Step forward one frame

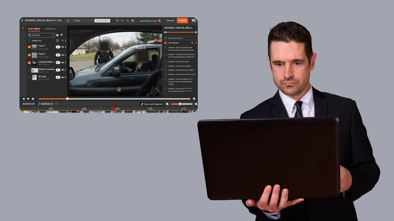(33, 99)
